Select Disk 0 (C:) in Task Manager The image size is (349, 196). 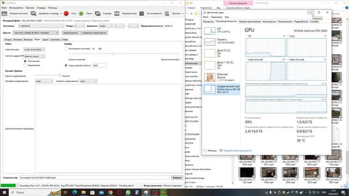(x=221, y=53)
